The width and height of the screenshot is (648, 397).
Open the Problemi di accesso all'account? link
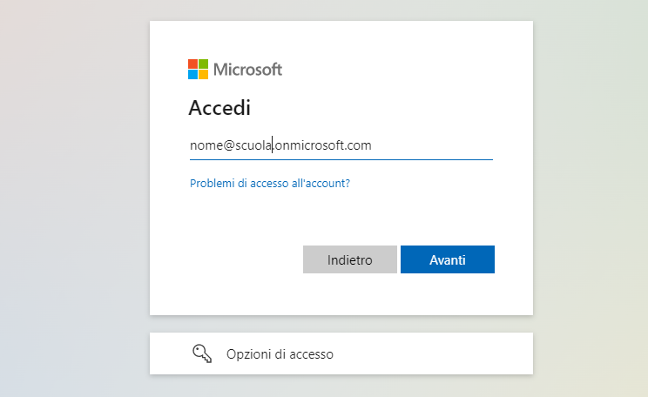270,183
